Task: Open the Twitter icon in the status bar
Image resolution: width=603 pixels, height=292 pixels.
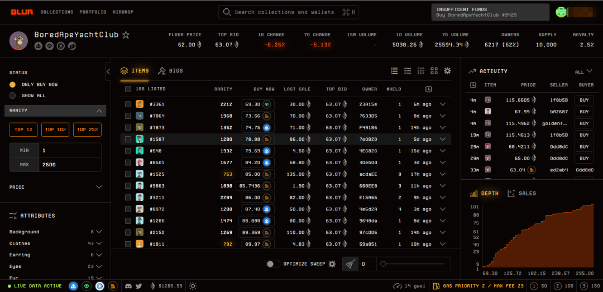Action: pyautogui.click(x=138, y=286)
